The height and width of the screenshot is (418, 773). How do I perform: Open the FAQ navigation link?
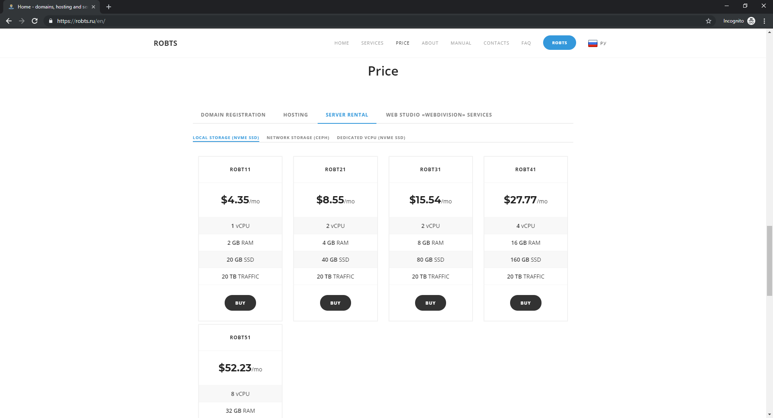pyautogui.click(x=526, y=43)
